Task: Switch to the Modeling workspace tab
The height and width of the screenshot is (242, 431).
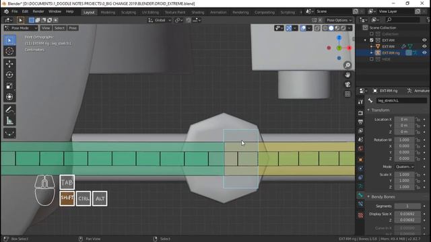Action: tap(108, 12)
